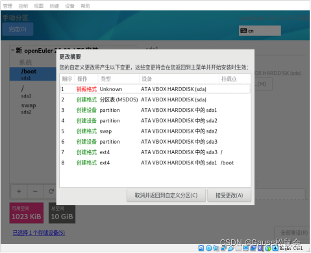Select the / sda3 partition entry
311x253 pixels.
pyautogui.click(x=33, y=91)
